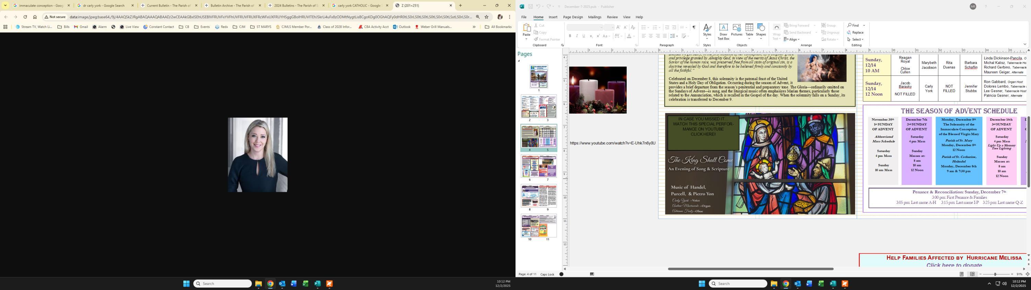
Task: Click the Find button
Action: pos(853,25)
